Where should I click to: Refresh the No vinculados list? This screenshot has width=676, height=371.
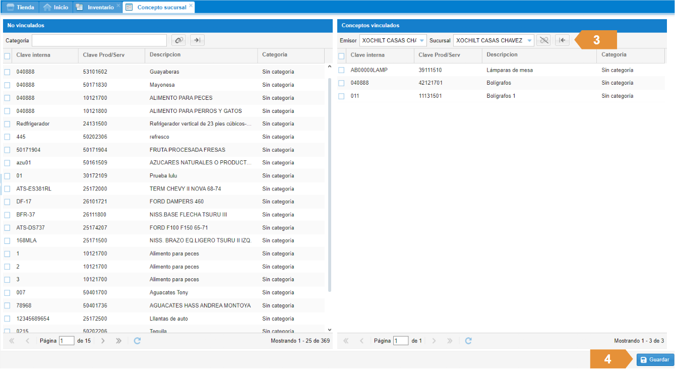point(137,341)
